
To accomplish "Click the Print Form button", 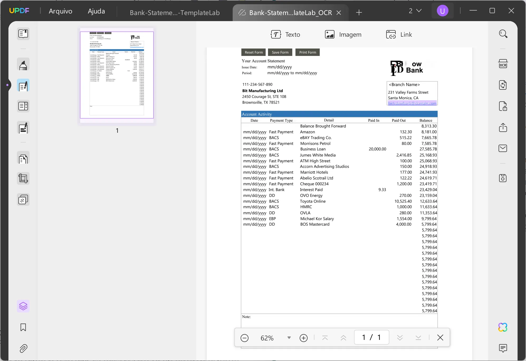I will pos(308,52).
